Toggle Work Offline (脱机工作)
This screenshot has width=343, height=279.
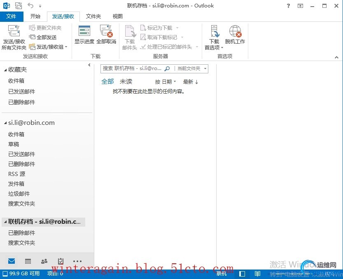235,35
